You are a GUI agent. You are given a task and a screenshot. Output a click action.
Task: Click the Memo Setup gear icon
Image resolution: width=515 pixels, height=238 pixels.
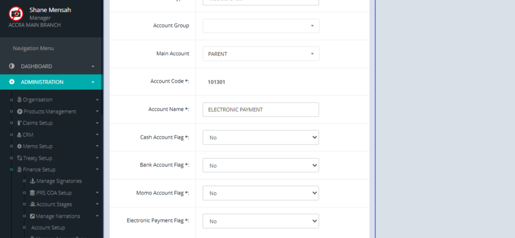tap(19, 146)
